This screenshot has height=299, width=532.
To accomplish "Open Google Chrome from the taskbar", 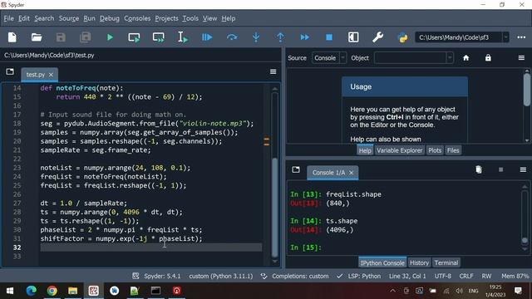I will 52,291.
